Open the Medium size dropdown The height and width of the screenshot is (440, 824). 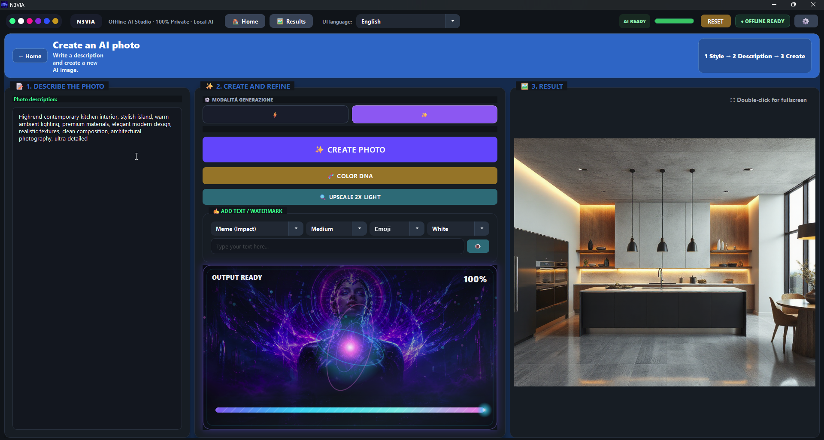pyautogui.click(x=336, y=229)
